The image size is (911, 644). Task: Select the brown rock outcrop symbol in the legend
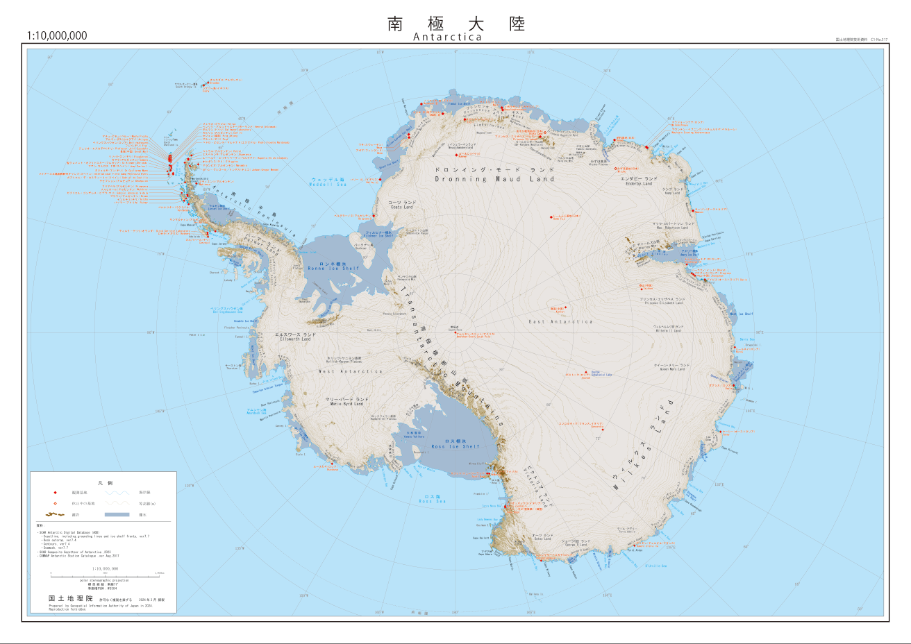pos(55,514)
